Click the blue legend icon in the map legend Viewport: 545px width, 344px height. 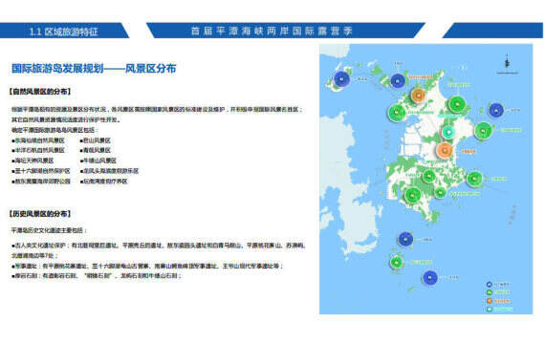click(490, 285)
